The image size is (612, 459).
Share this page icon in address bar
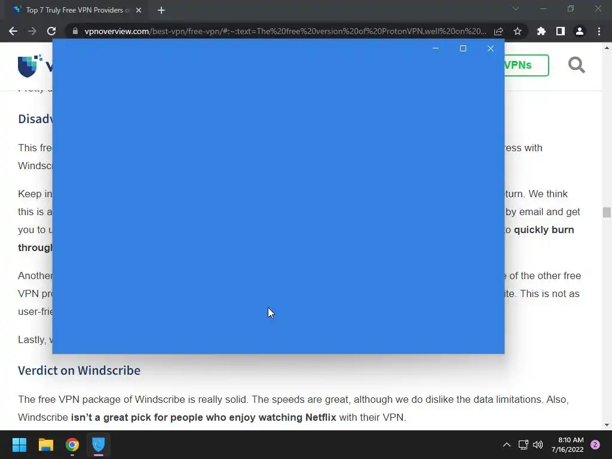(x=498, y=31)
